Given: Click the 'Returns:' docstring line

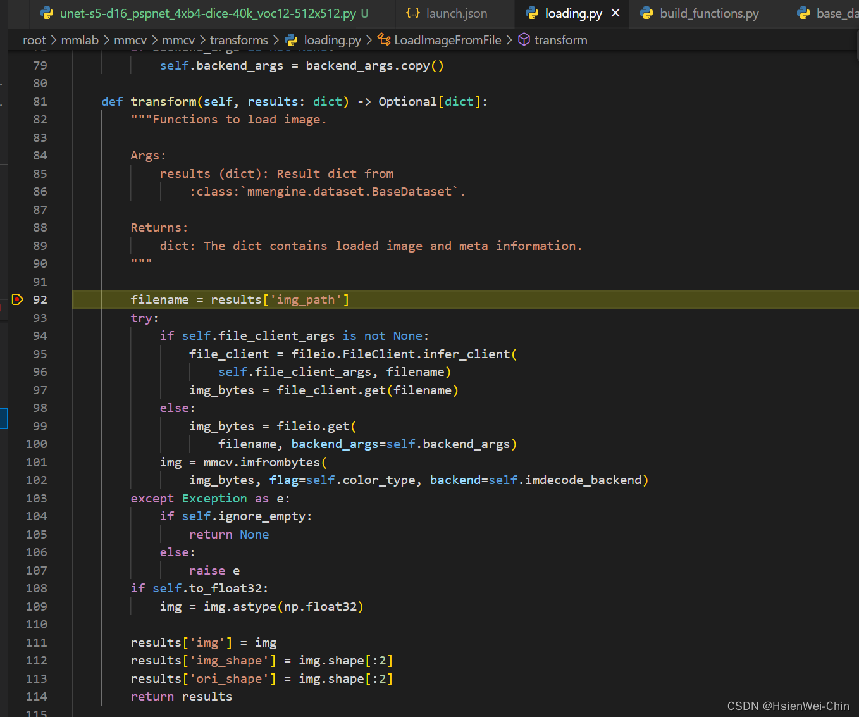Looking at the screenshot, I should point(159,227).
